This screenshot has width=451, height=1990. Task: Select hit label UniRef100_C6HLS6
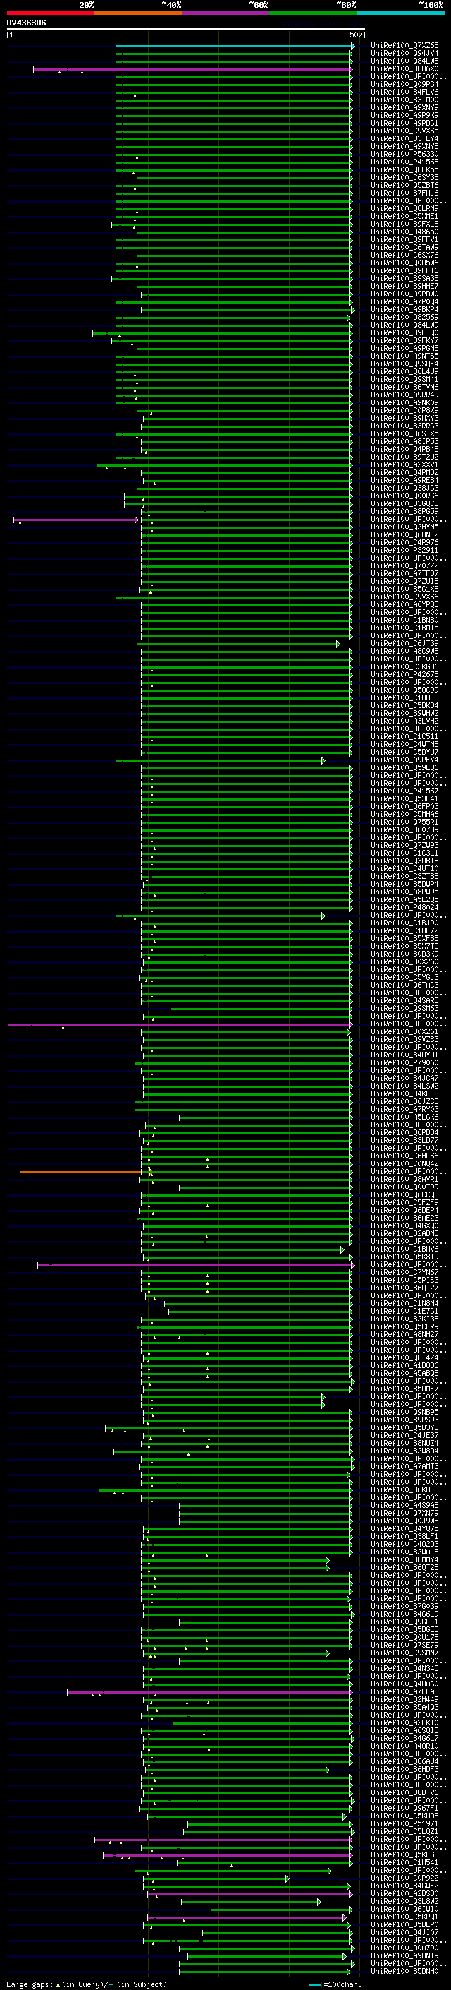(404, 1156)
